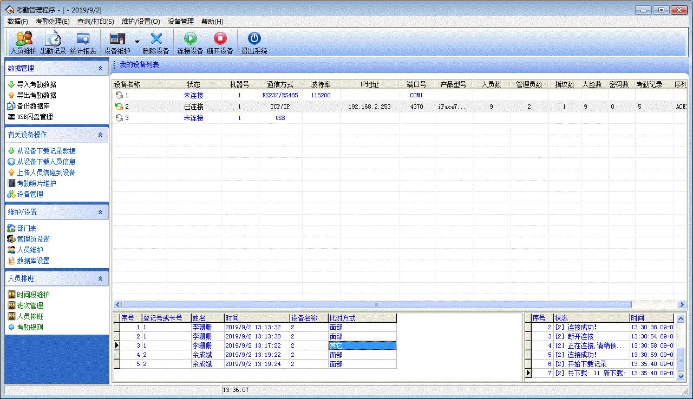
Task: Click the 删除设备 delete device icon
Action: [x=156, y=42]
